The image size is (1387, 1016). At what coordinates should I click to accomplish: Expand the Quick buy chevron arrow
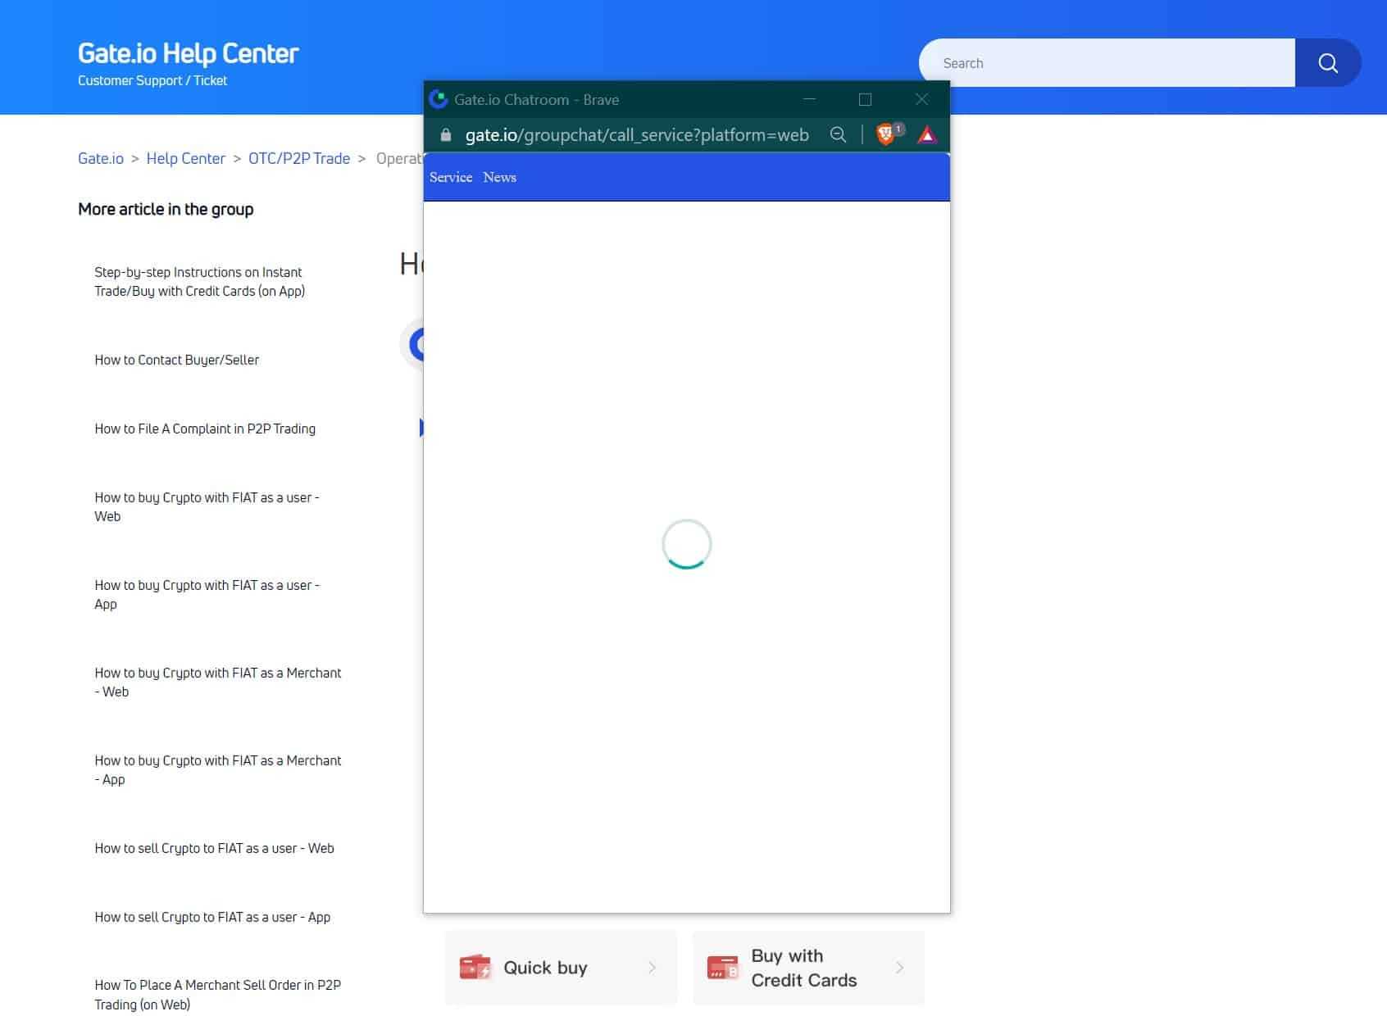(653, 968)
